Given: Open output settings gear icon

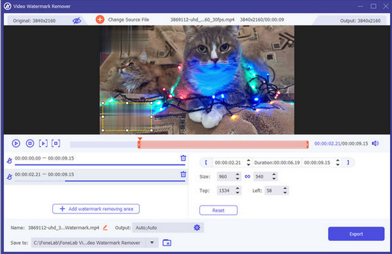Looking at the screenshot, I should 197,227.
